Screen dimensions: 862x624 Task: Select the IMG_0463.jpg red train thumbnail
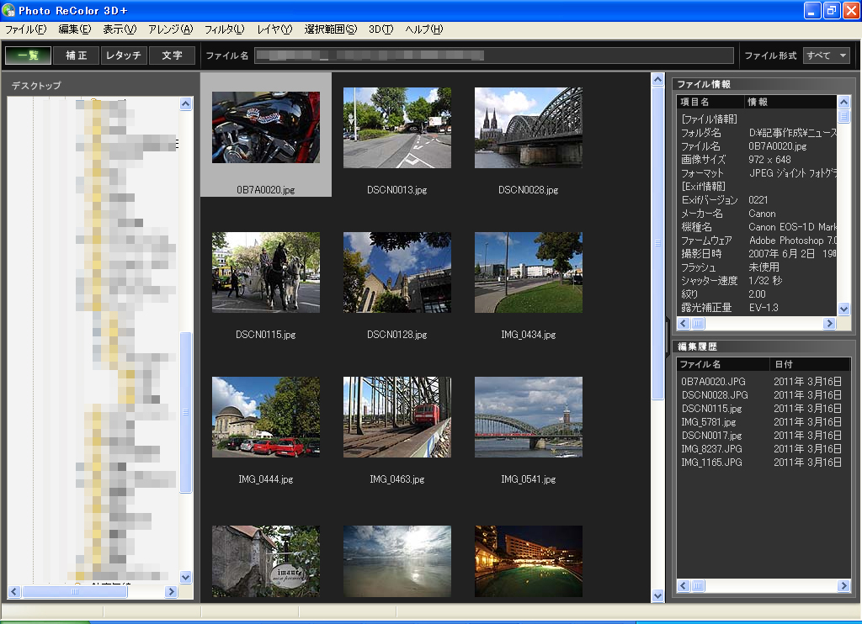(396, 416)
